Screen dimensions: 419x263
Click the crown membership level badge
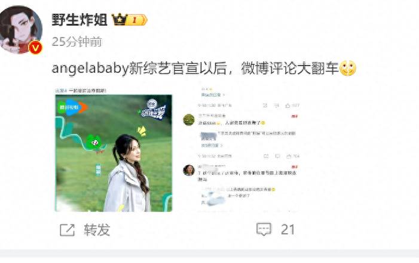130,20
